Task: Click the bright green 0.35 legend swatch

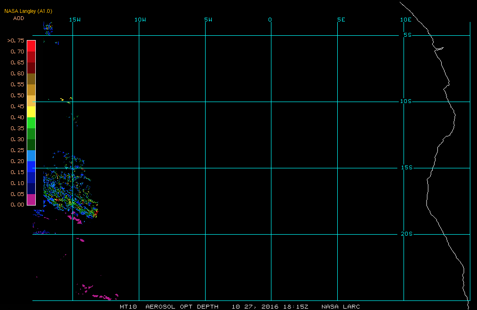Action: [31, 123]
